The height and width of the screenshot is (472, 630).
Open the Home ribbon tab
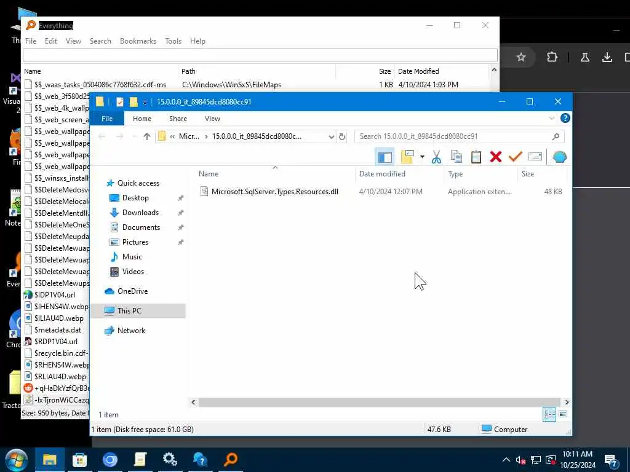[142, 119]
